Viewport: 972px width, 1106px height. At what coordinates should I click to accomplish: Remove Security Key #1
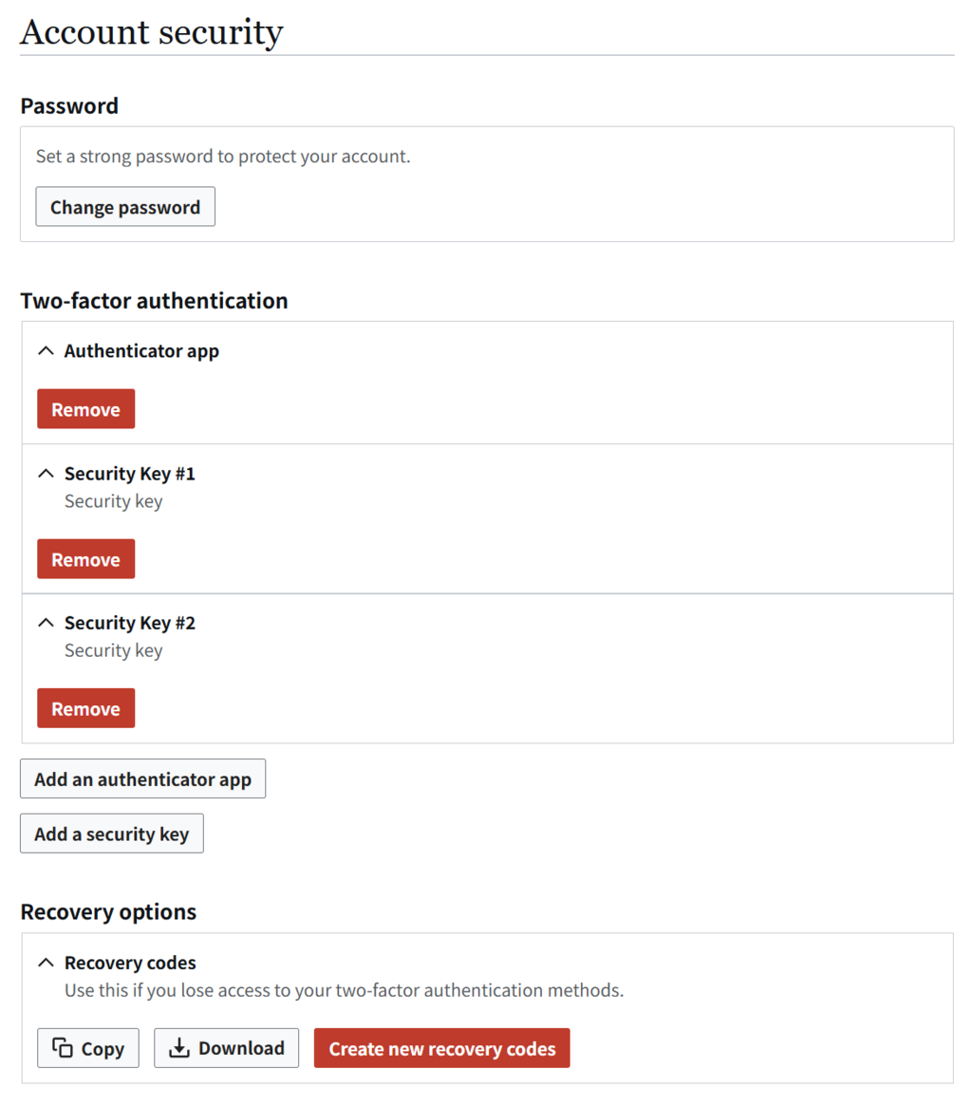coord(86,559)
